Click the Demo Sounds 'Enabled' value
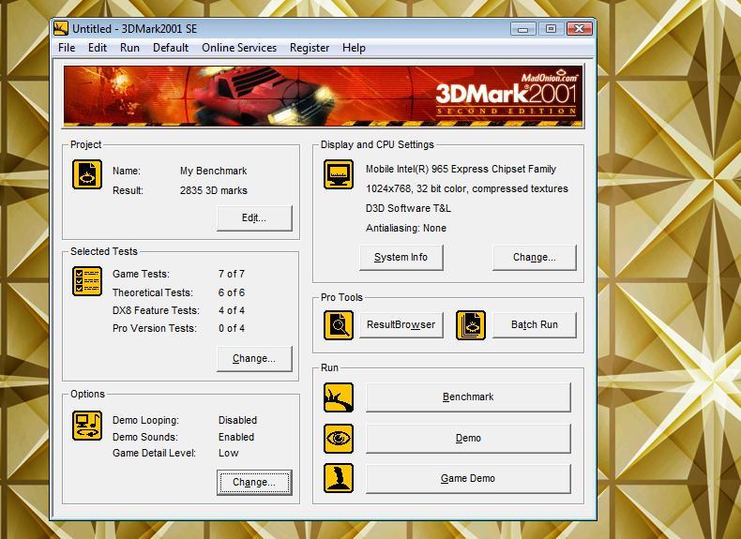The image size is (741, 539). click(236, 437)
